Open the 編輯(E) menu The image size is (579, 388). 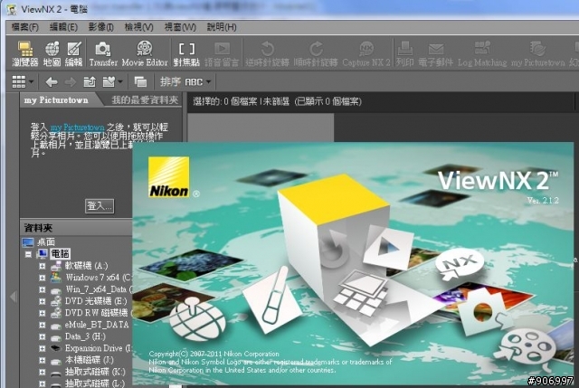pos(63,27)
